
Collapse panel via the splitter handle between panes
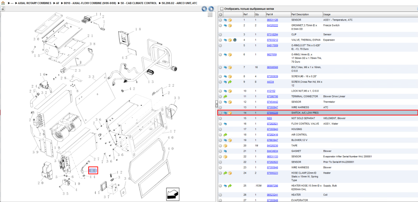pyautogui.click(x=217, y=104)
